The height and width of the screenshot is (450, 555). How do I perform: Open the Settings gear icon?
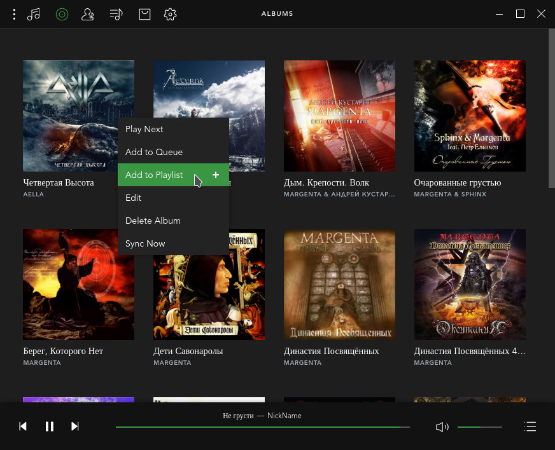tap(170, 14)
